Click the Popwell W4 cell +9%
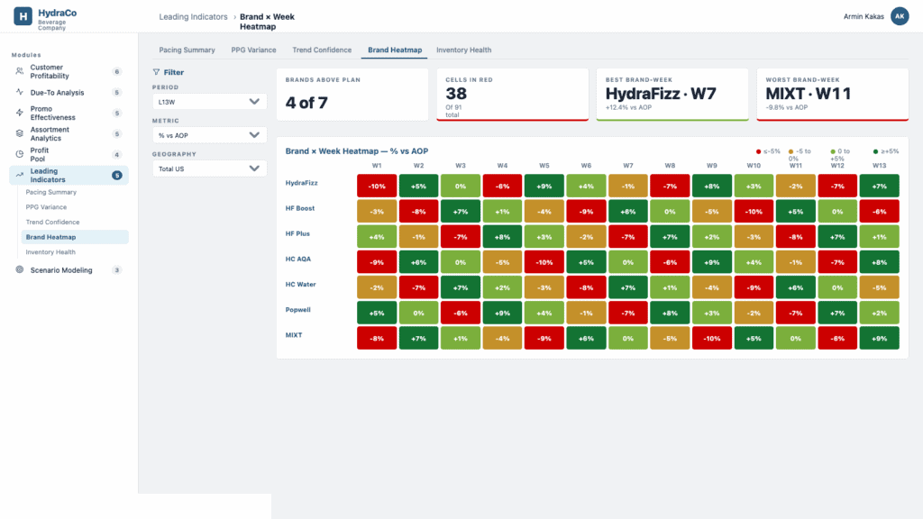This screenshot has height=519, width=923. click(502, 313)
